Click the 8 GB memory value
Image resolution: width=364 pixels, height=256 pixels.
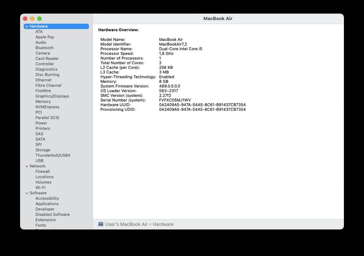[164, 82]
